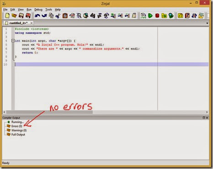Viewport: 213px width, 169px height.
Task: Click the green hash line-number icon
Action: click(x=113, y=16)
